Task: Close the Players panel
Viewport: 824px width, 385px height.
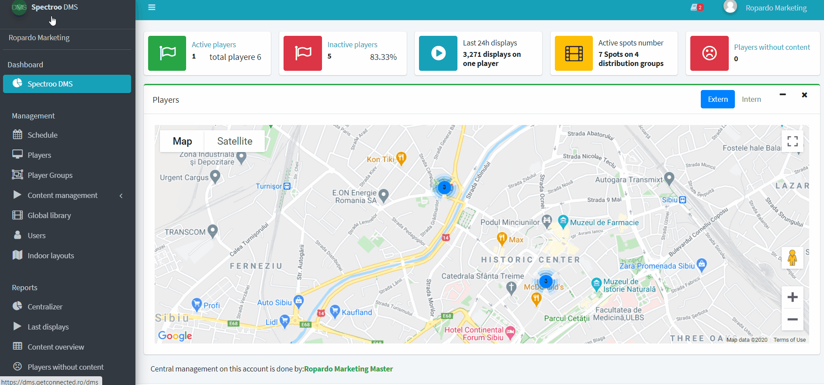Action: (804, 95)
